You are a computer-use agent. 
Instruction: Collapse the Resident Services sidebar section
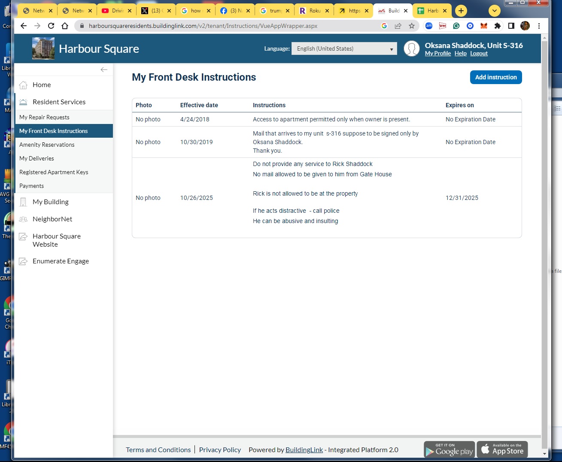point(59,102)
